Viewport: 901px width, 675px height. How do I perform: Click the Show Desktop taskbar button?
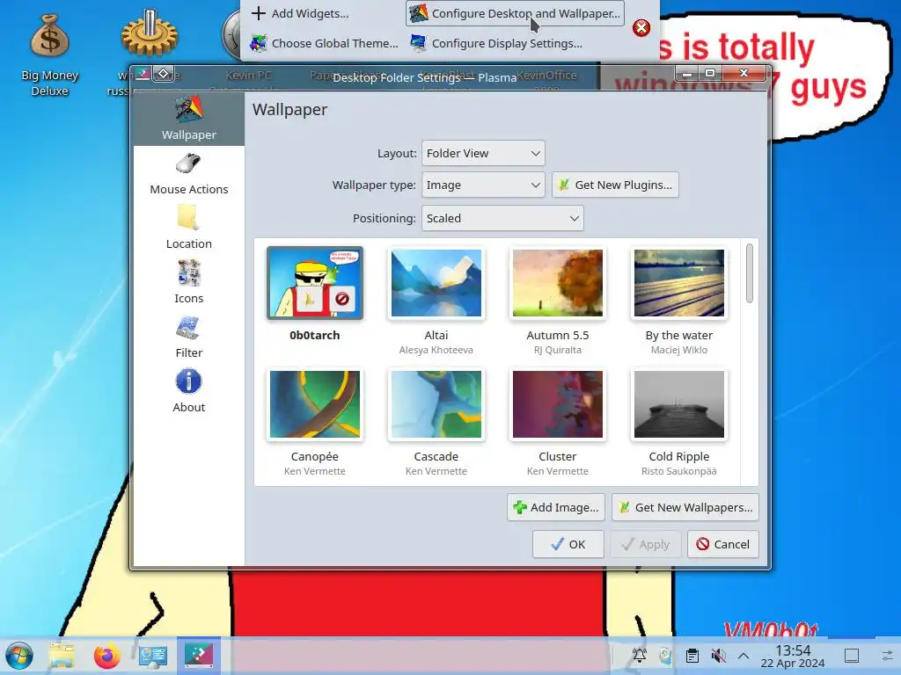(x=852, y=656)
